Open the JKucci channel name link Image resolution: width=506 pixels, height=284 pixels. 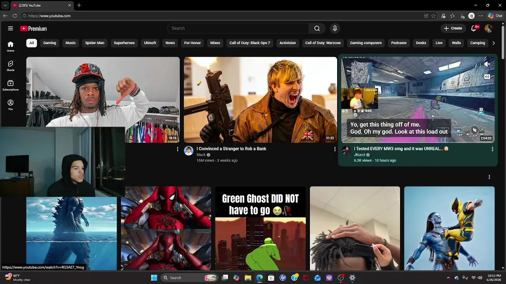359,155
